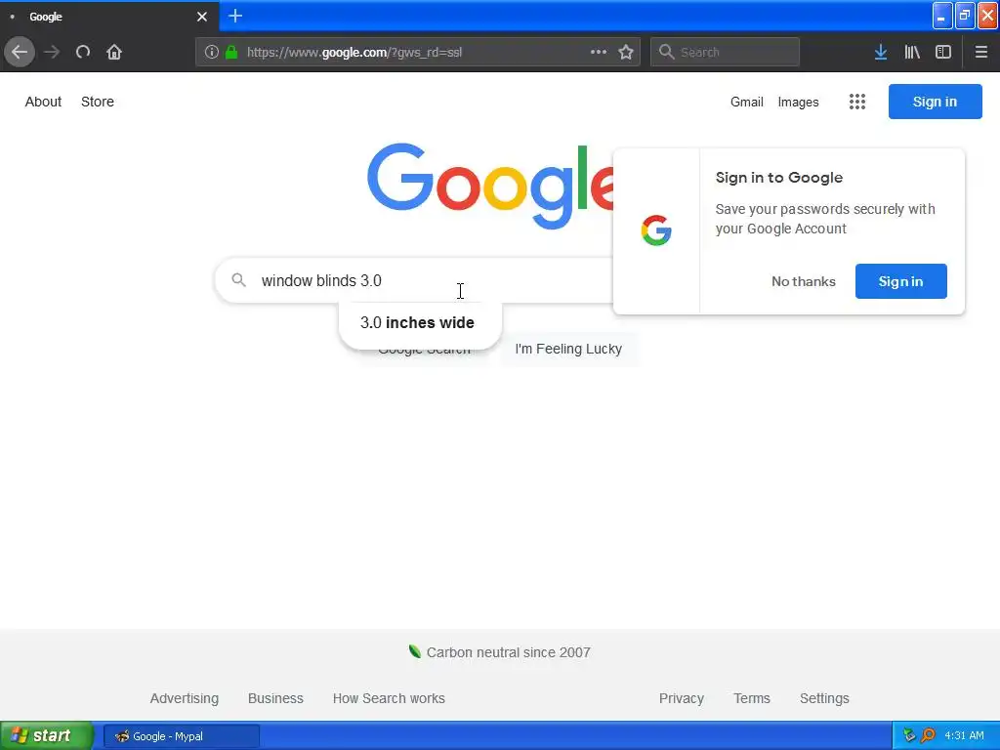Dismiss the prompt with No thanks
The height and width of the screenshot is (750, 1000).
(804, 281)
